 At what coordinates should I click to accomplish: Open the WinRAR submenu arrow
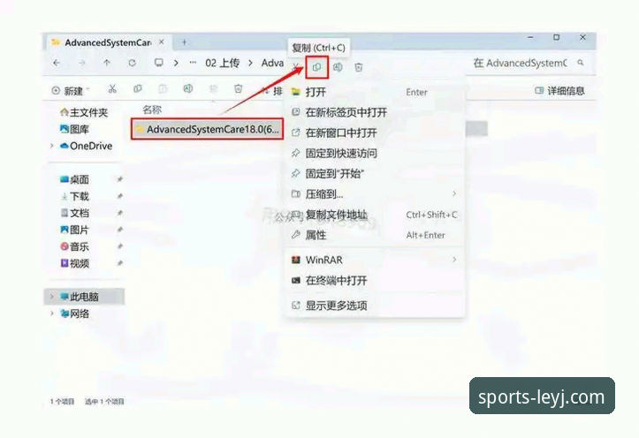pyautogui.click(x=454, y=260)
